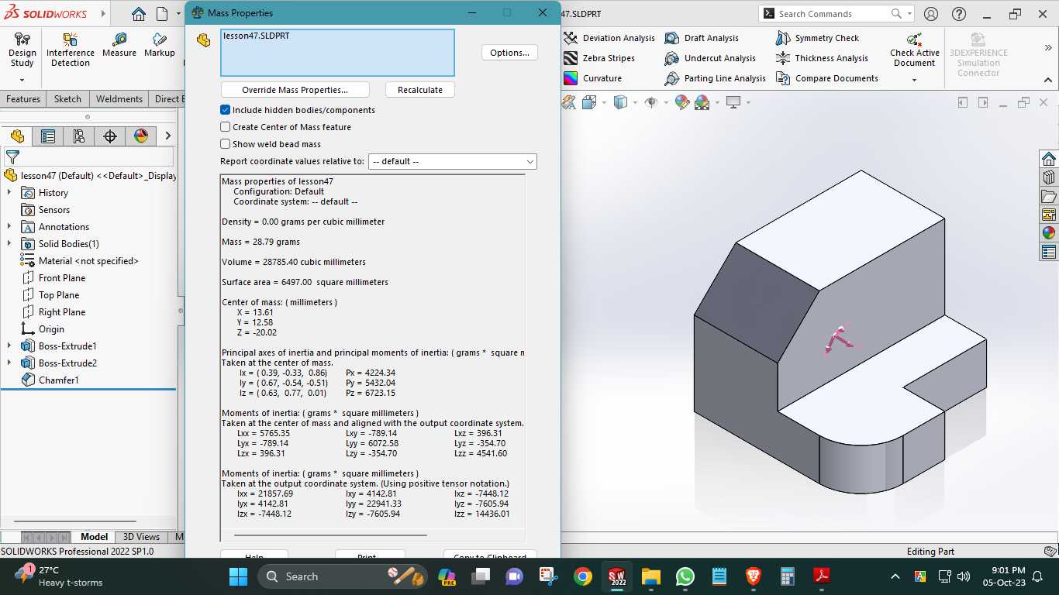Open the Design Study dropdown arrow
The image size is (1059, 595).
22,80
